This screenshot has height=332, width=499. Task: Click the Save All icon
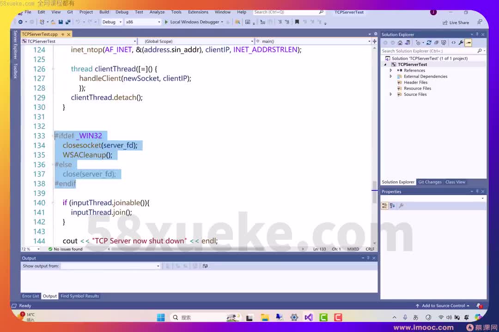68,22
